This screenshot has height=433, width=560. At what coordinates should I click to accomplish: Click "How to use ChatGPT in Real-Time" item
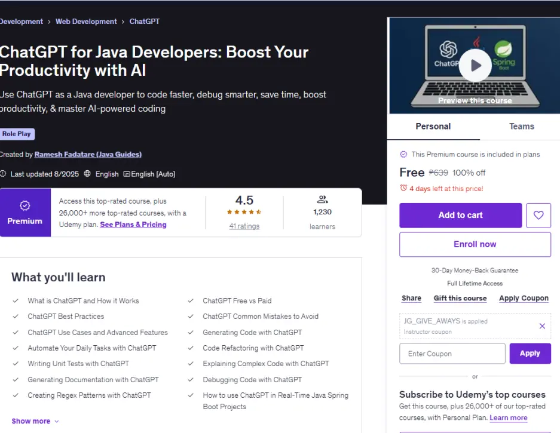276,401
